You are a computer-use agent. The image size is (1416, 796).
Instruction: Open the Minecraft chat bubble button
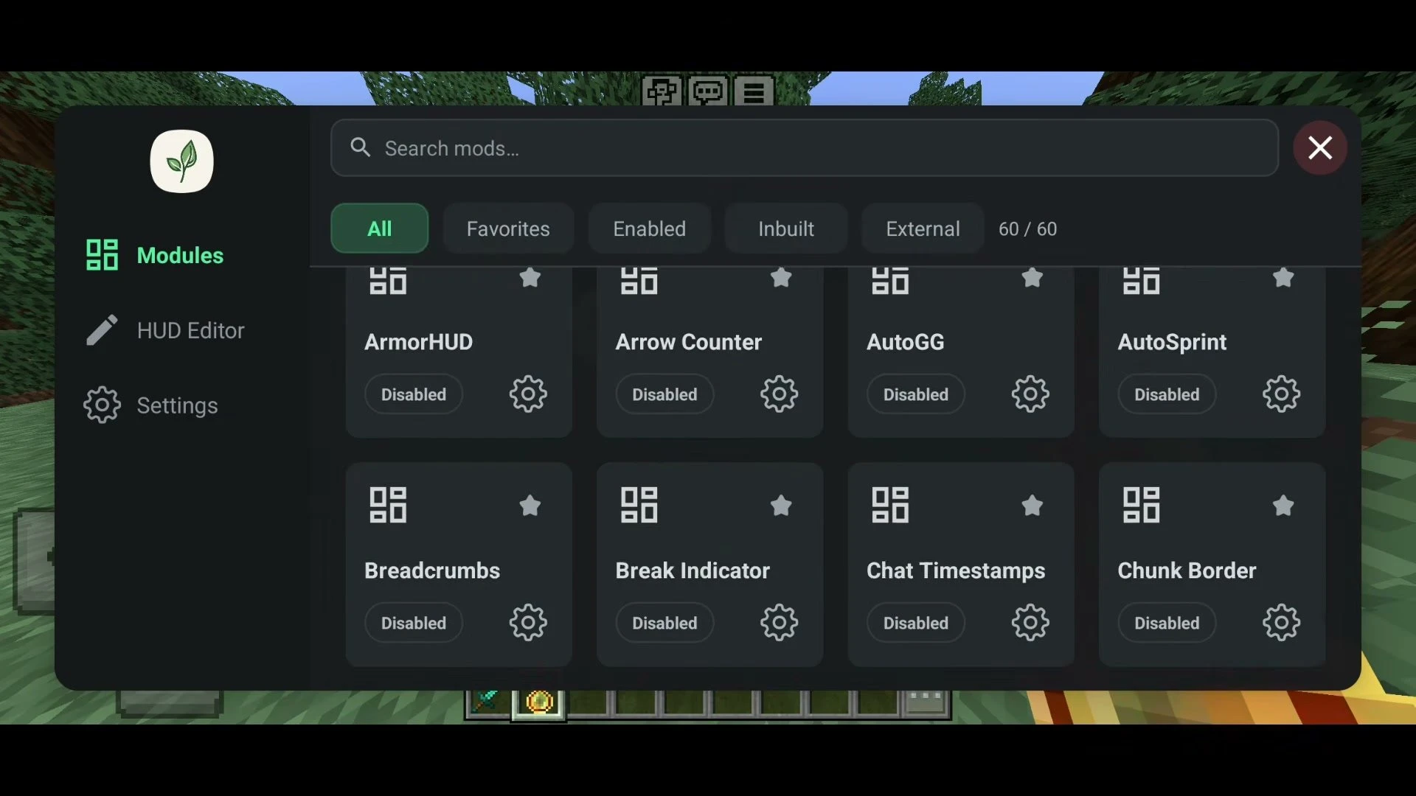[x=708, y=91]
